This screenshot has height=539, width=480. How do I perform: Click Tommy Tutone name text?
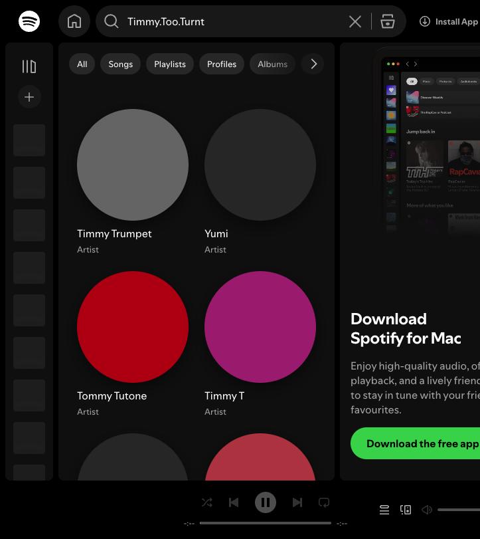[x=112, y=396]
